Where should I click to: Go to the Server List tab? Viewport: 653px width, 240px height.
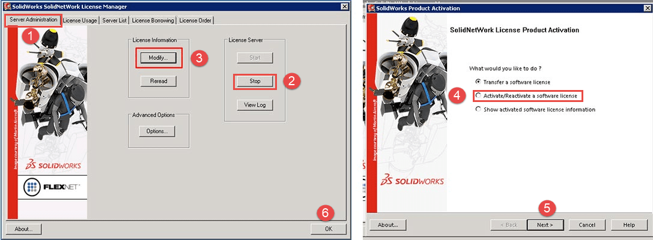[x=113, y=20]
